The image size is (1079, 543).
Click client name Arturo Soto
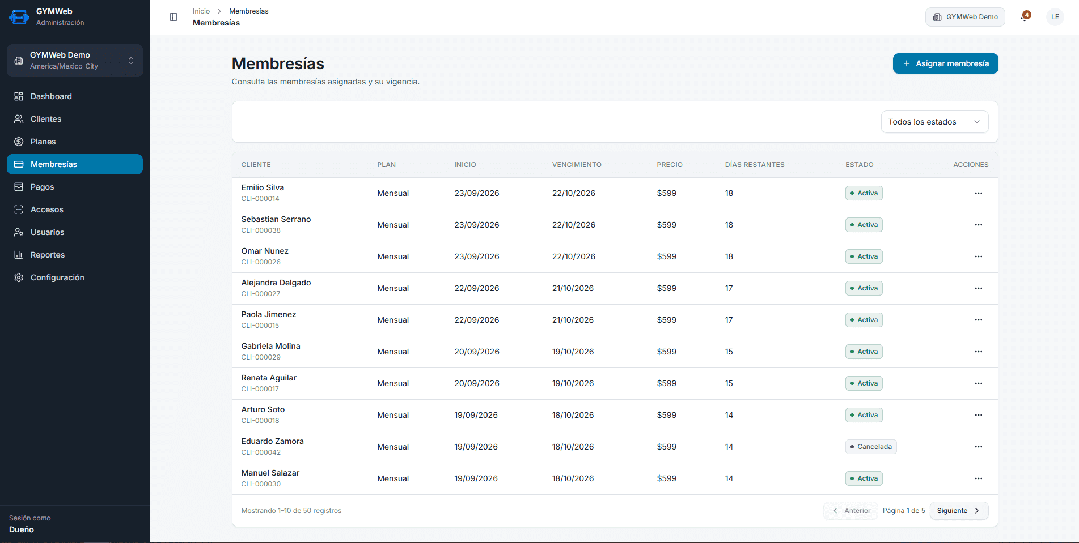click(263, 409)
